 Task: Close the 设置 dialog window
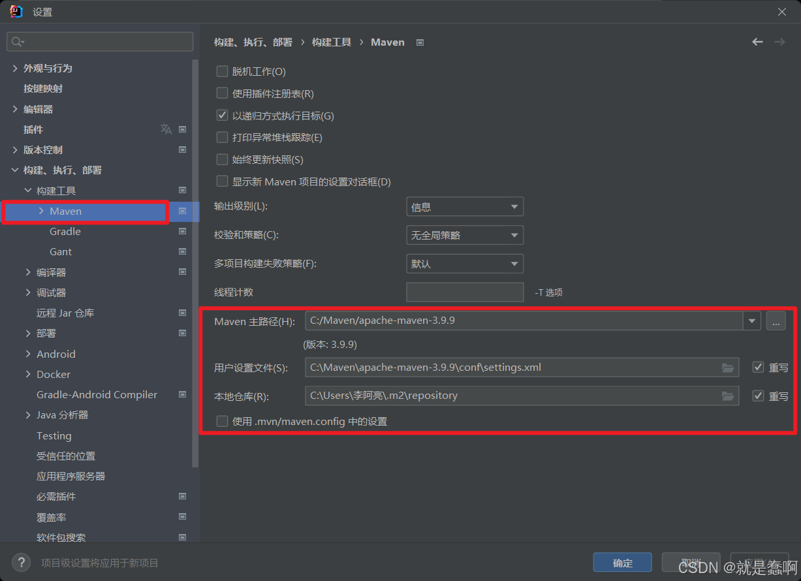[782, 12]
